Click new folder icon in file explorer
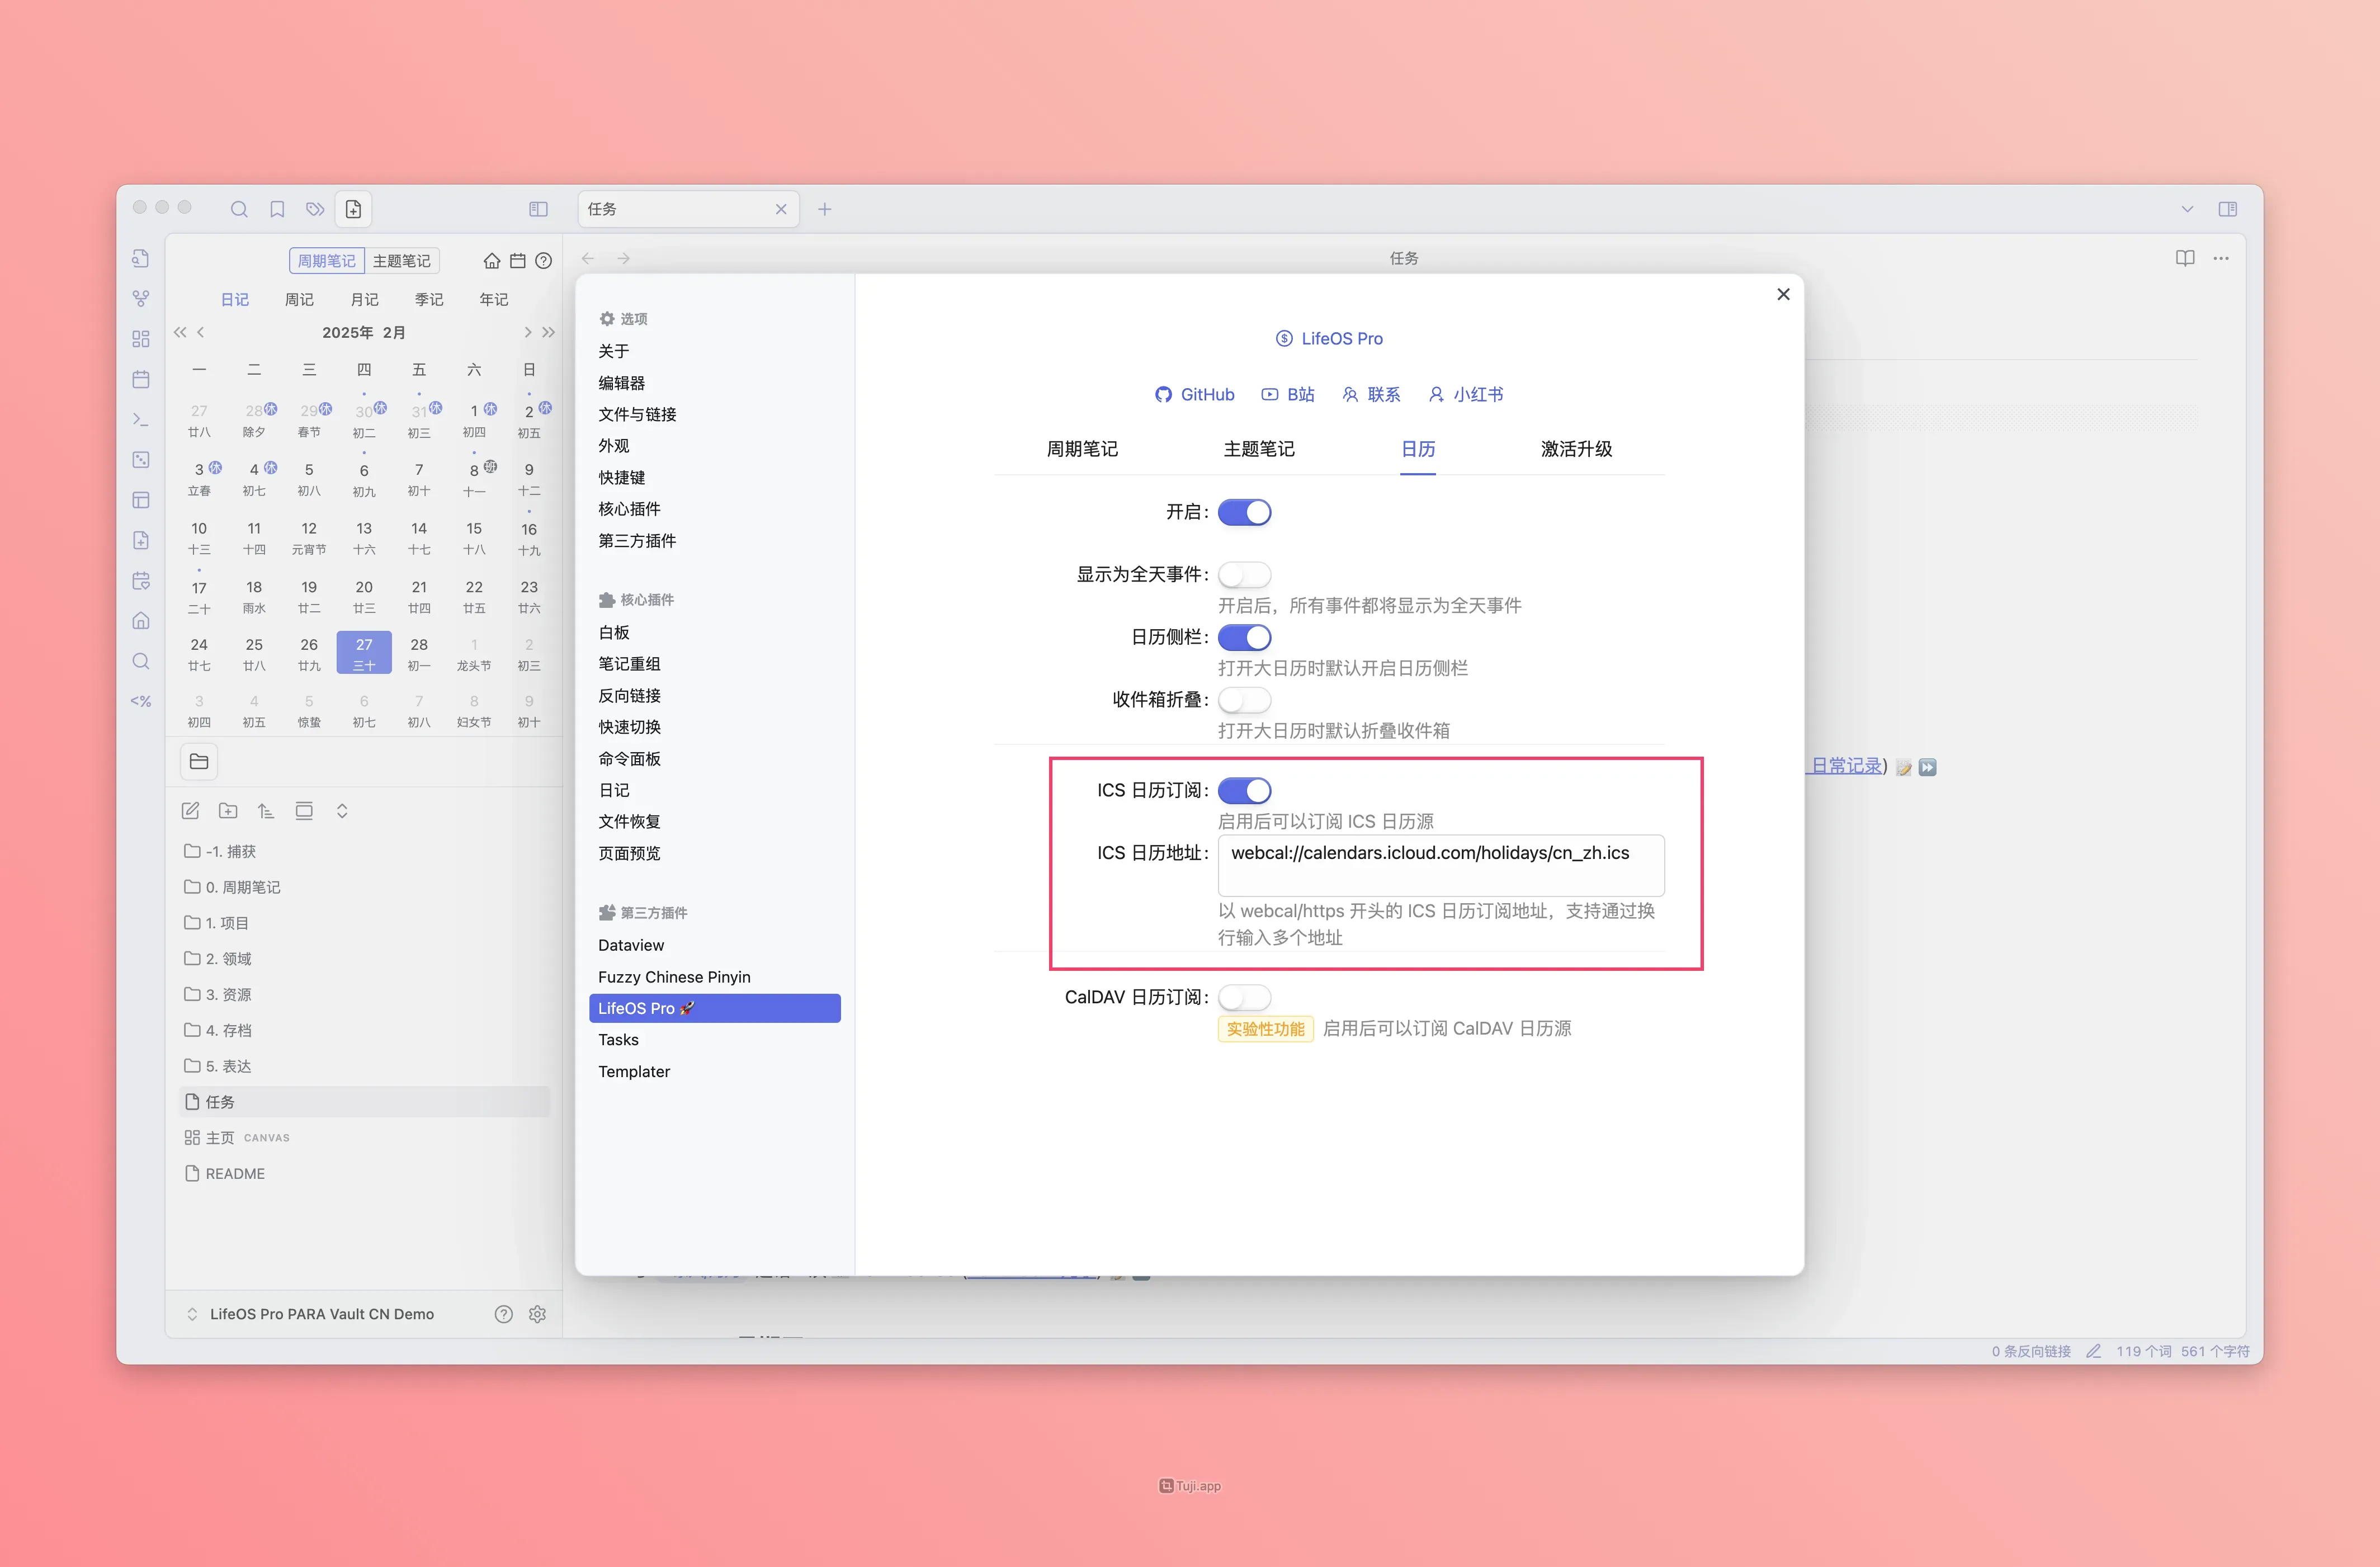 [x=228, y=811]
